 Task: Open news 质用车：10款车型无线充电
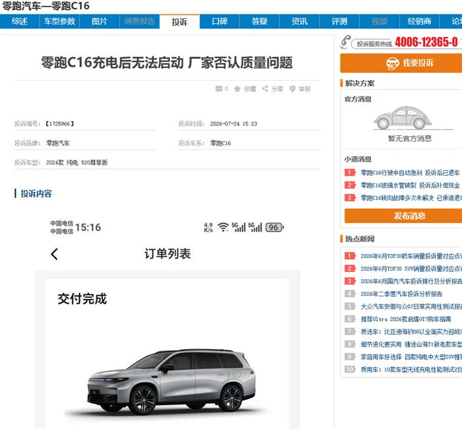click(411, 370)
